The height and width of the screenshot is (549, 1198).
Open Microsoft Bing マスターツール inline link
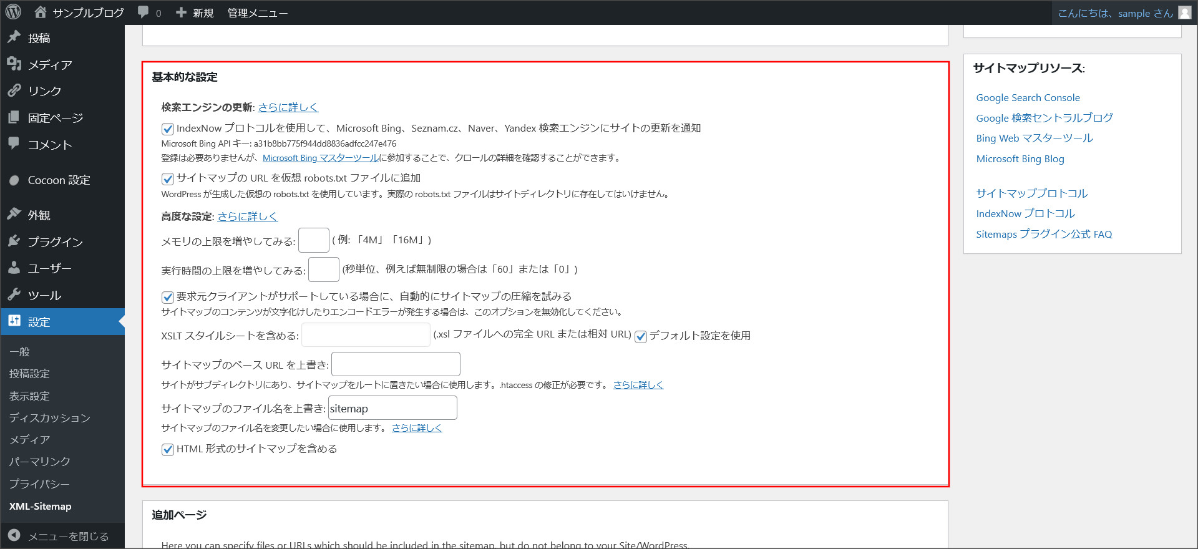coord(321,158)
